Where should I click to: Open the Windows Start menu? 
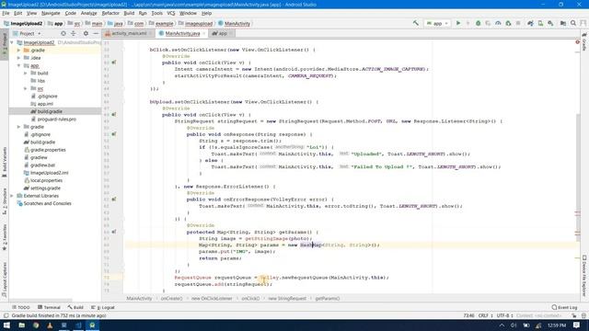(x=6, y=325)
